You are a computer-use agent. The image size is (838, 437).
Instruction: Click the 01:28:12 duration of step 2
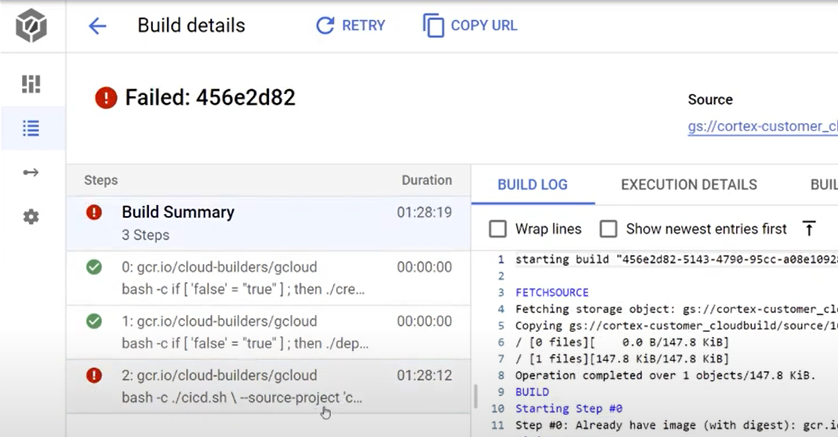tap(424, 375)
